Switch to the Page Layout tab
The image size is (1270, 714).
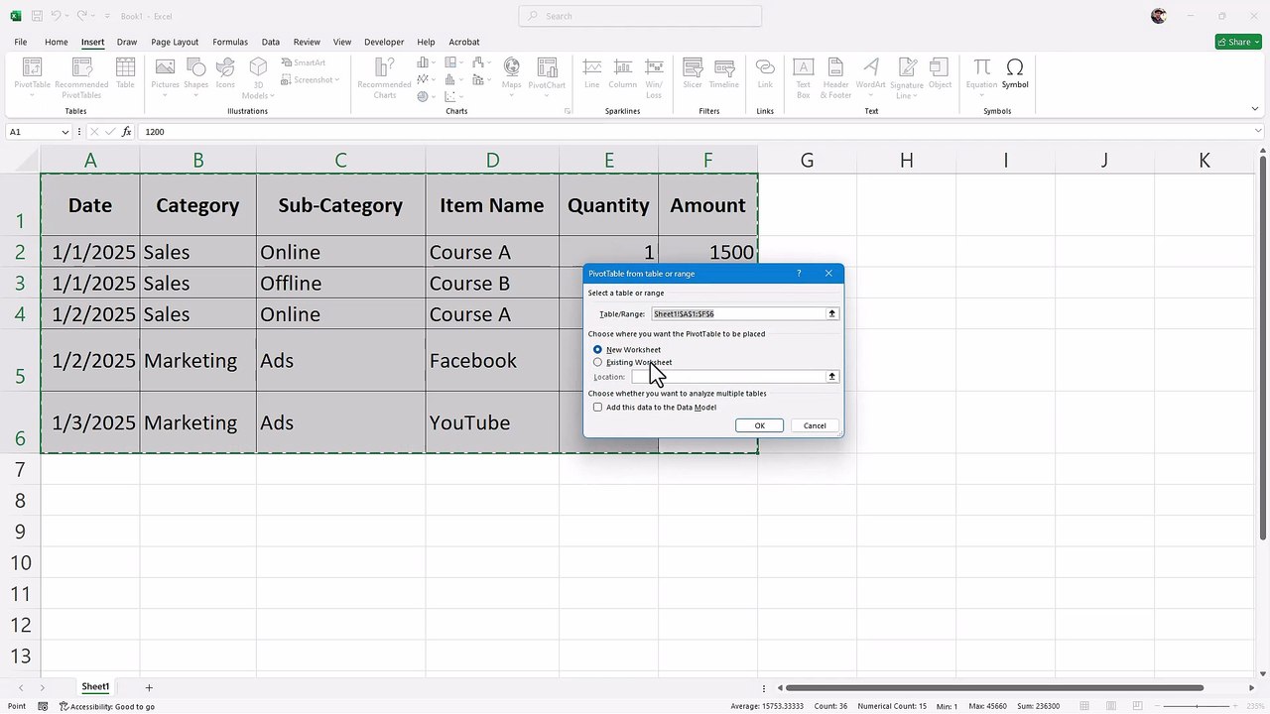[x=175, y=42]
